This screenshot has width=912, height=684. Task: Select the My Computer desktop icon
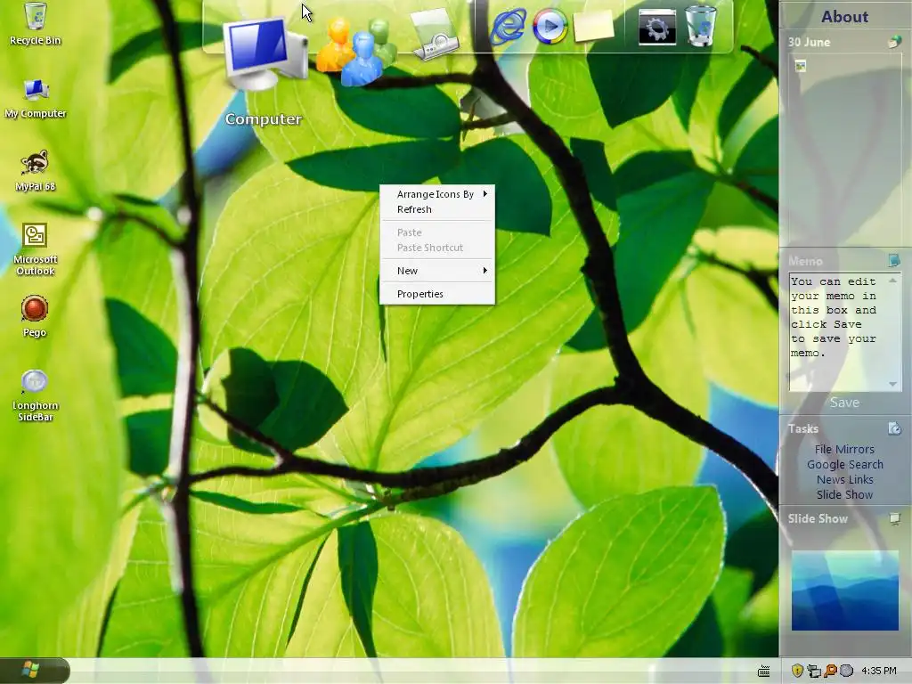[35, 98]
